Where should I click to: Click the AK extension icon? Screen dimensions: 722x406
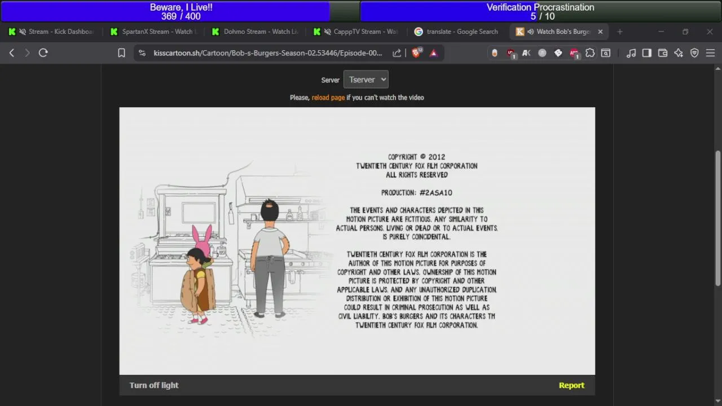[x=526, y=53]
